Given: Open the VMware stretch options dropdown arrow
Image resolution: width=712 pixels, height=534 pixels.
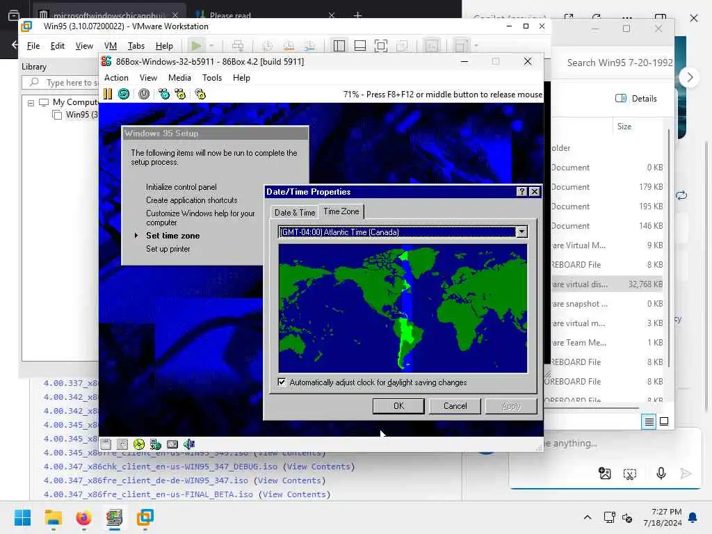Looking at the screenshot, I should pyautogui.click(x=476, y=45).
